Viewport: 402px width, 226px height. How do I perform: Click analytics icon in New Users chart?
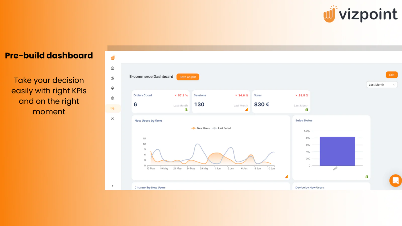pyautogui.click(x=286, y=177)
